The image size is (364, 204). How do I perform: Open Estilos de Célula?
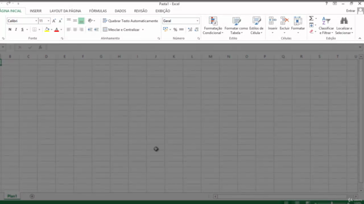[257, 25]
